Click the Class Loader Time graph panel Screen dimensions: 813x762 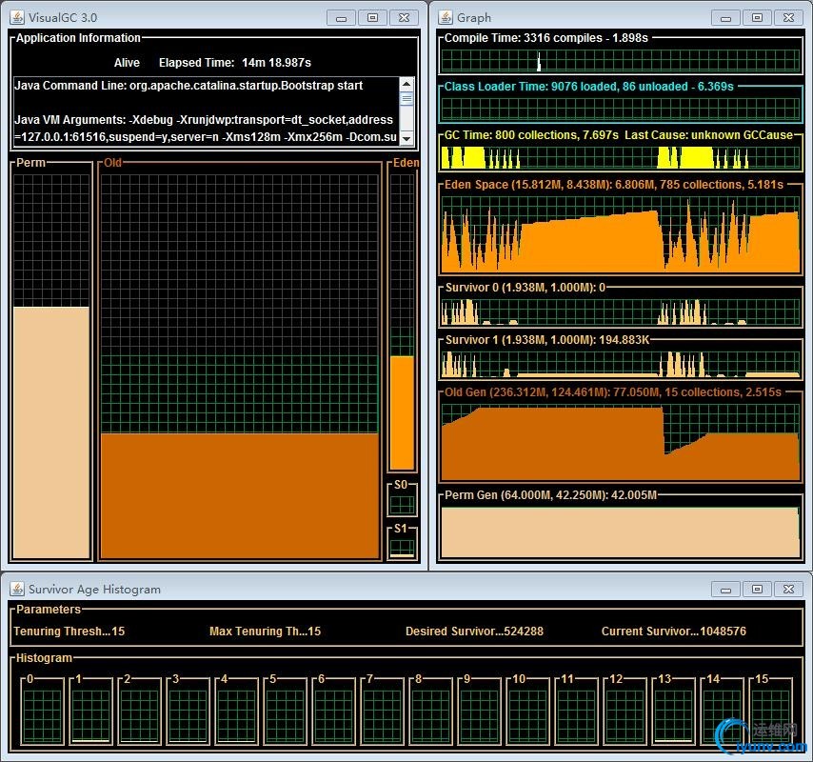(x=621, y=107)
